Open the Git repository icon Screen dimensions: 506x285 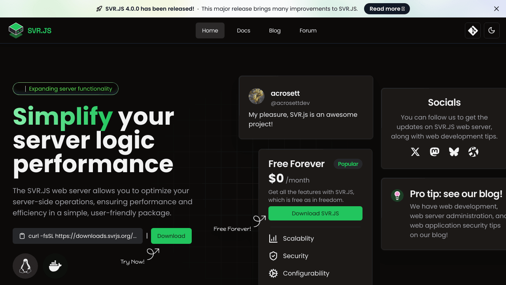coord(473,30)
